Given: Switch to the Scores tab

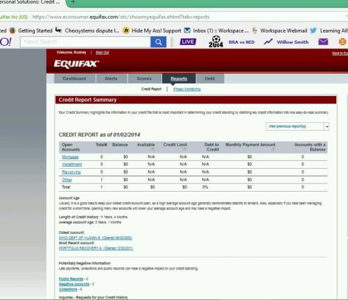Looking at the screenshot, I should point(144,78).
